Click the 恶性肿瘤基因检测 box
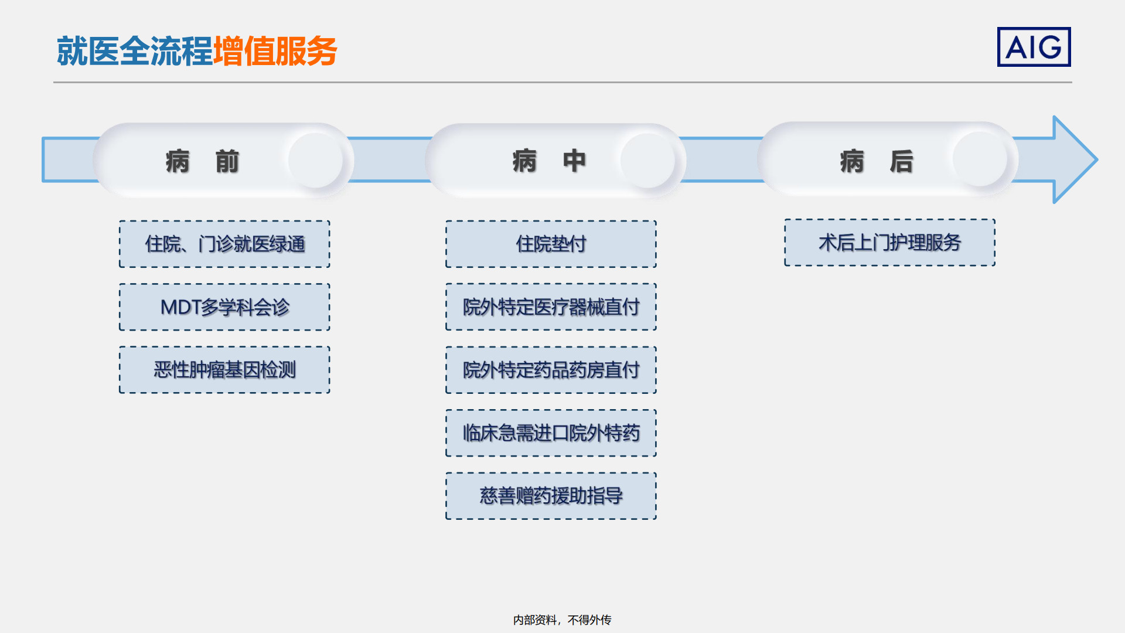The image size is (1125, 633). click(x=224, y=370)
